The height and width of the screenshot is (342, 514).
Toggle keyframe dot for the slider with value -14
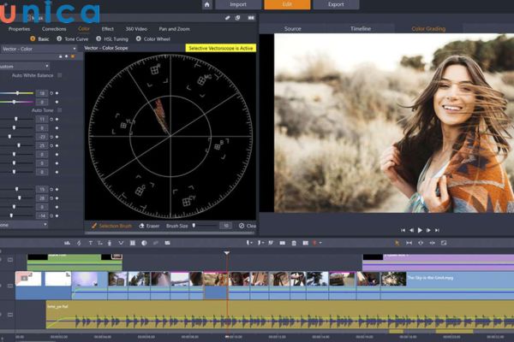click(57, 216)
